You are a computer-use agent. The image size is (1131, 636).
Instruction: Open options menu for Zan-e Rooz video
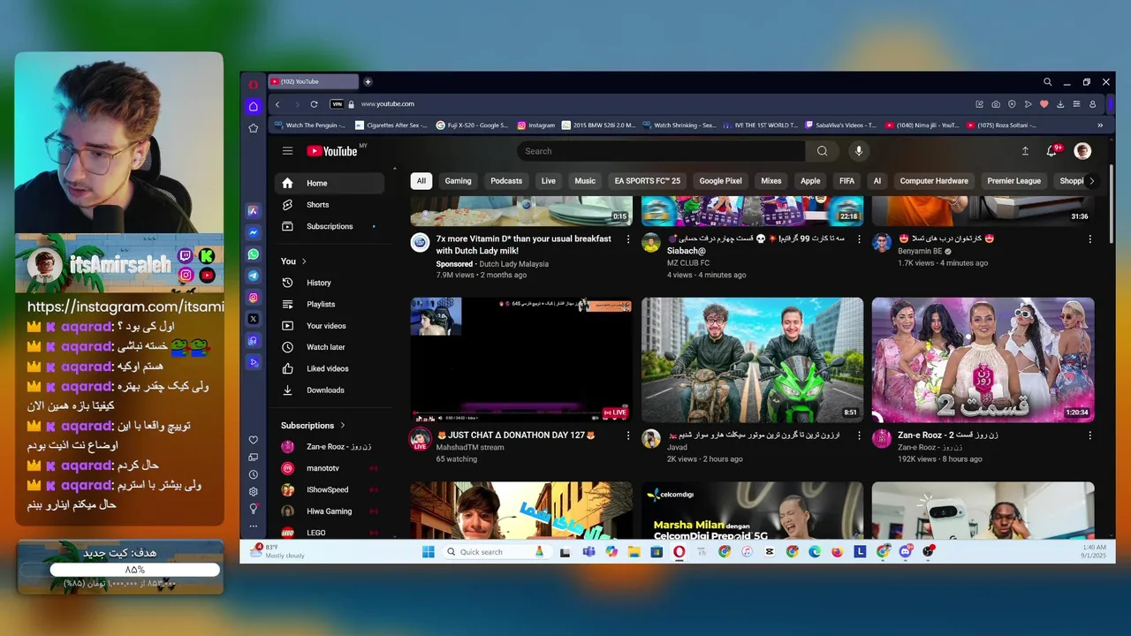click(x=1089, y=435)
